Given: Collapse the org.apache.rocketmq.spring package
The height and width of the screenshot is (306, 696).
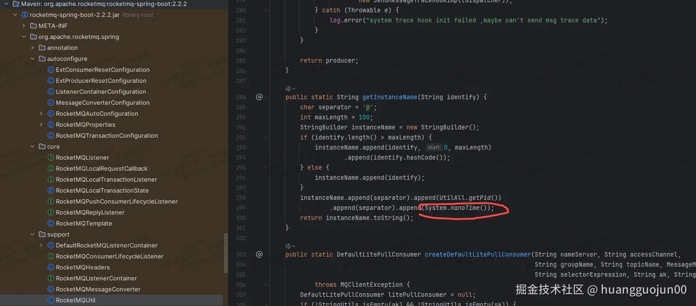Looking at the screenshot, I should [24, 37].
